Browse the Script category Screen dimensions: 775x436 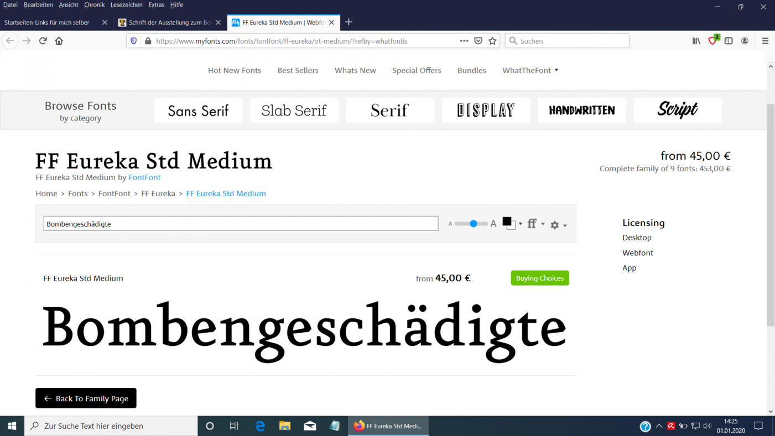point(678,111)
